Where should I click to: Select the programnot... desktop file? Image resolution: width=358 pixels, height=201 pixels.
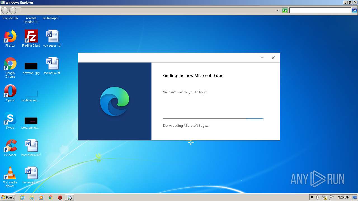coord(31,123)
